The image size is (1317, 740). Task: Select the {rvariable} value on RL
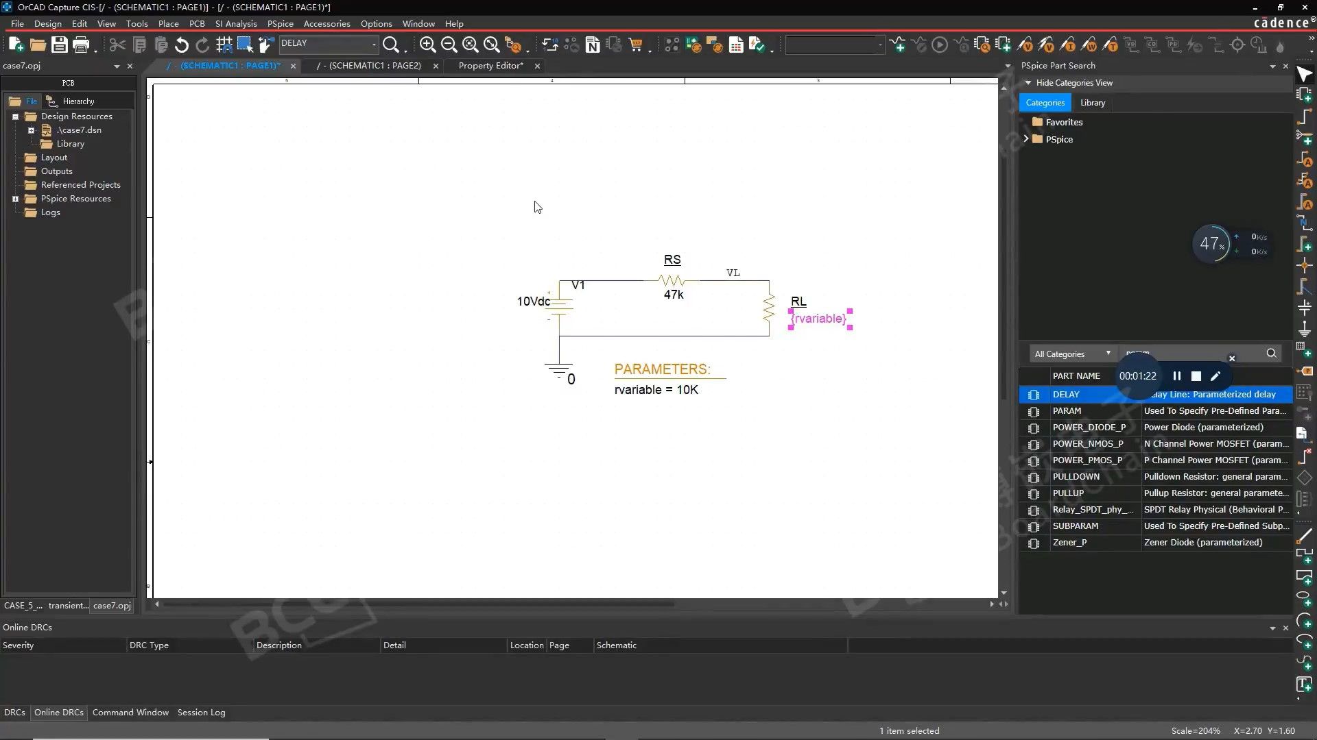click(x=819, y=319)
